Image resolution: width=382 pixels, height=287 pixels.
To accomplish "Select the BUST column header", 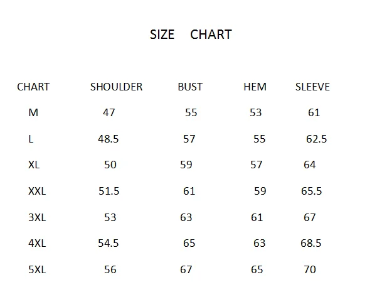I will (190, 87).
